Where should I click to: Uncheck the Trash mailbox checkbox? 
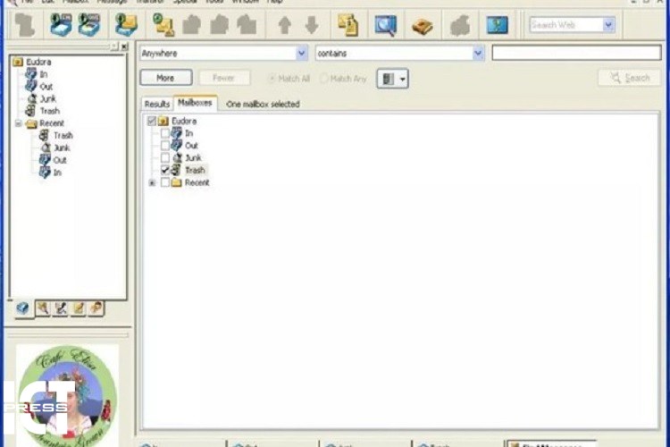165,170
